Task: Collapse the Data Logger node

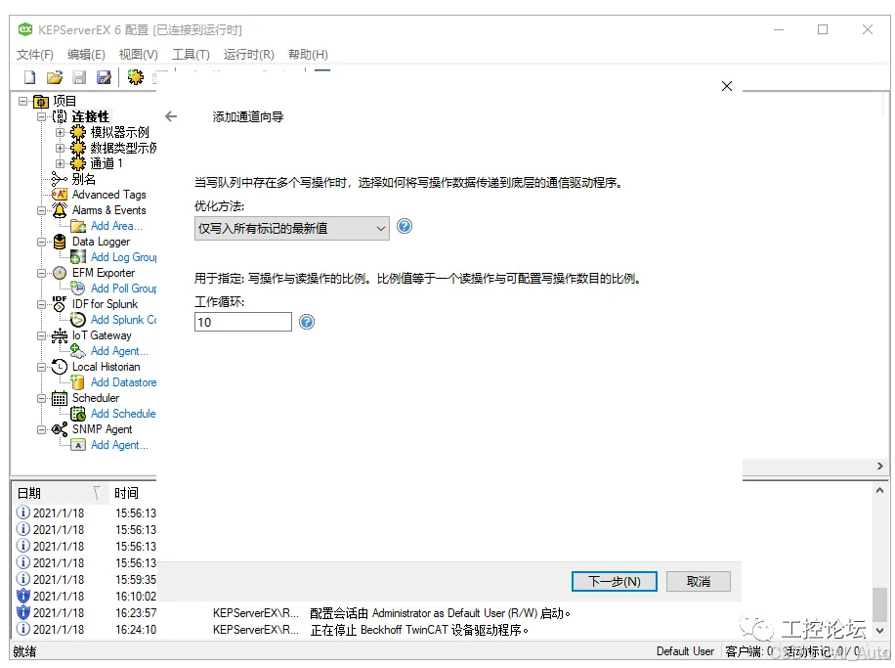Action: point(42,242)
